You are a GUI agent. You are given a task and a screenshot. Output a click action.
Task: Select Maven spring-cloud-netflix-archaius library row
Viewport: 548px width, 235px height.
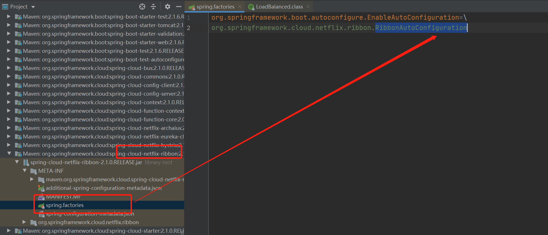coord(92,128)
